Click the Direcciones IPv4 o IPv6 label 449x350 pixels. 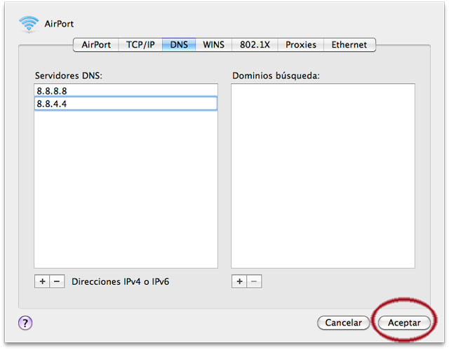coord(120,281)
